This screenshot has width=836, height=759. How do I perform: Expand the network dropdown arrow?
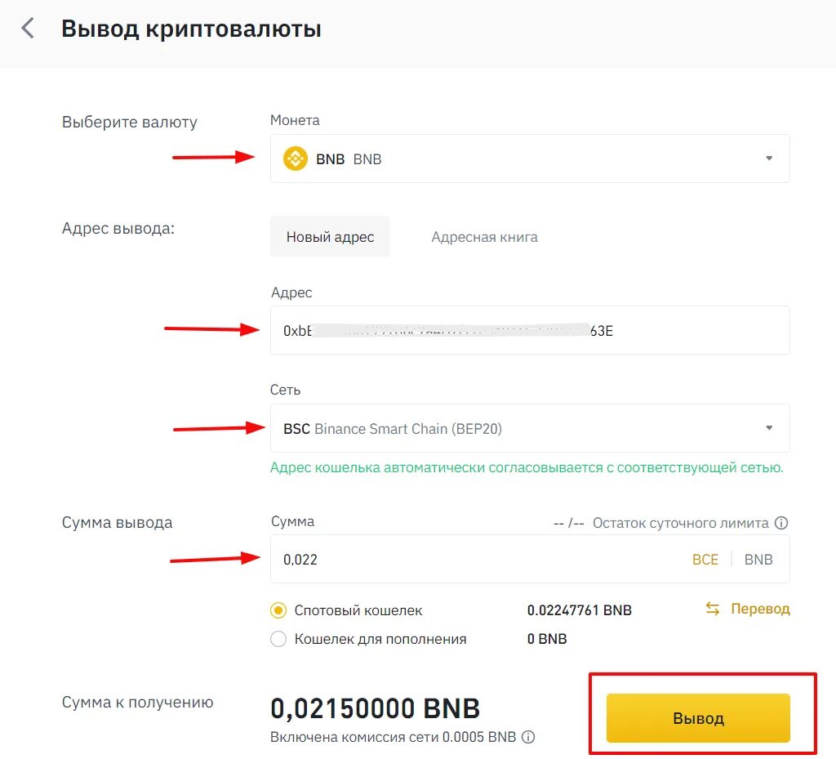pyautogui.click(x=768, y=428)
